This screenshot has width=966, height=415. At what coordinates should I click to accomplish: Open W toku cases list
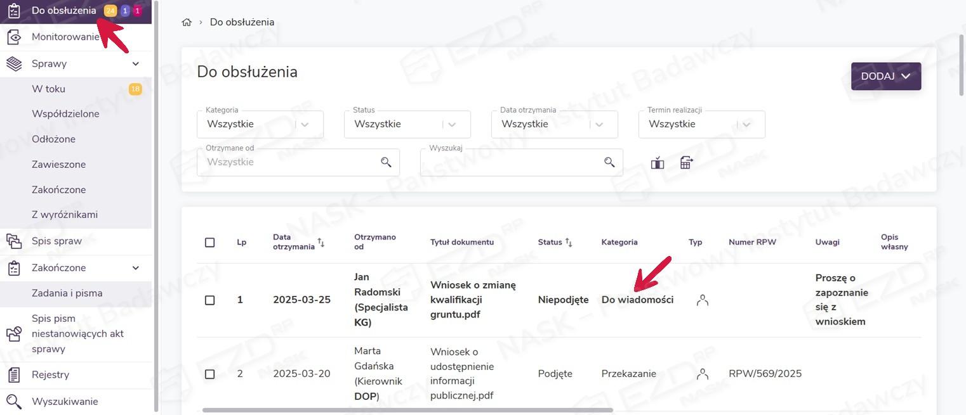(49, 89)
